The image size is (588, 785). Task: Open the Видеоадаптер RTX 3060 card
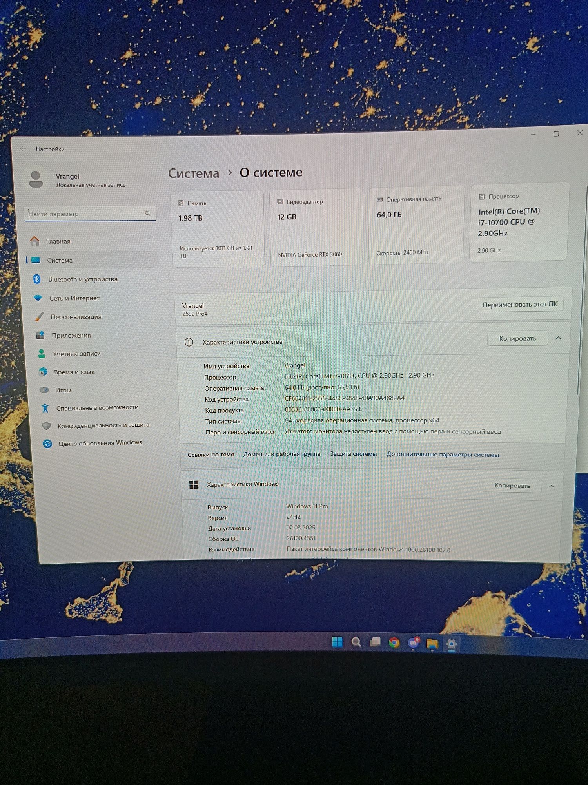coord(316,227)
